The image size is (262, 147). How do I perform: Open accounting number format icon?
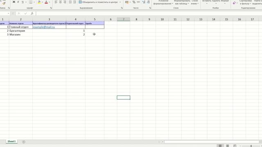[127, 2]
